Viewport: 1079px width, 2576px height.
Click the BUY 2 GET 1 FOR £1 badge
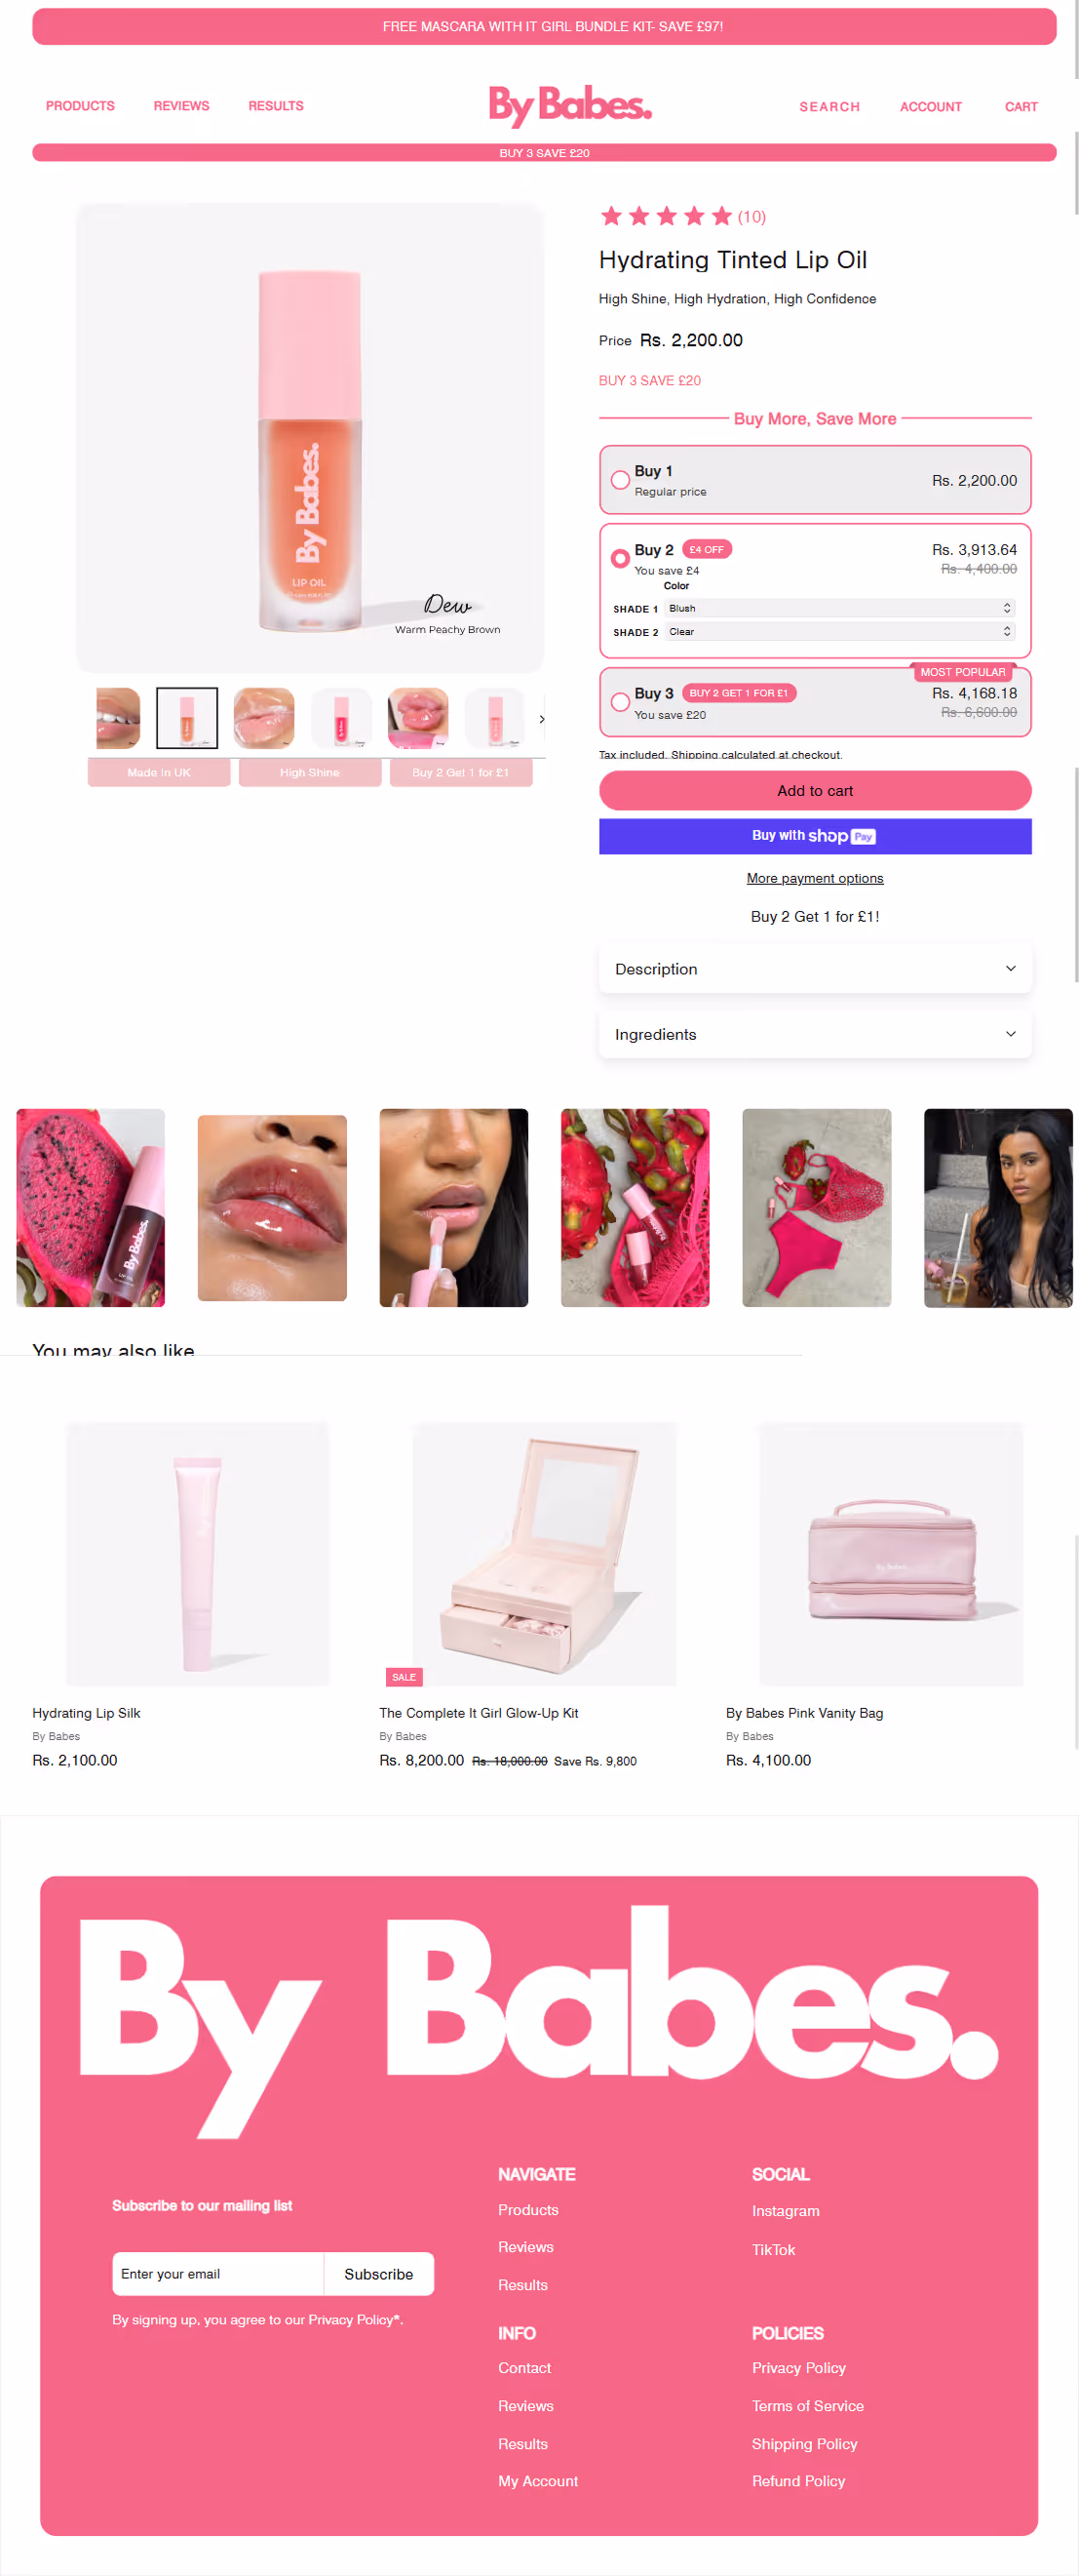(738, 693)
